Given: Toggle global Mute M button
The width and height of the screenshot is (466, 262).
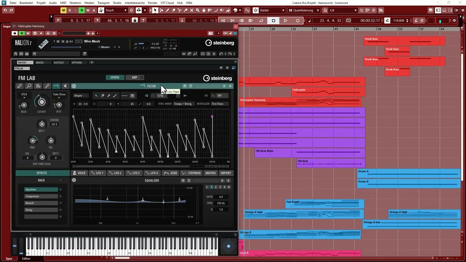Looking at the screenshot, I should click(63, 10).
